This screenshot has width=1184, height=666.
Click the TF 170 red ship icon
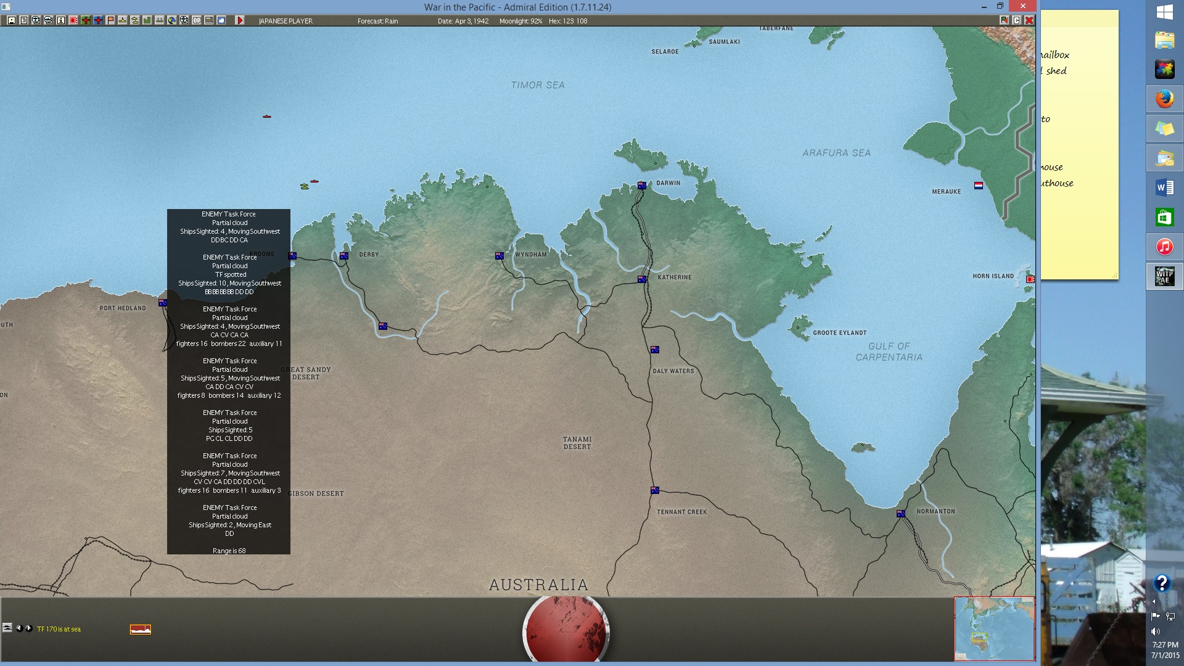(x=140, y=629)
